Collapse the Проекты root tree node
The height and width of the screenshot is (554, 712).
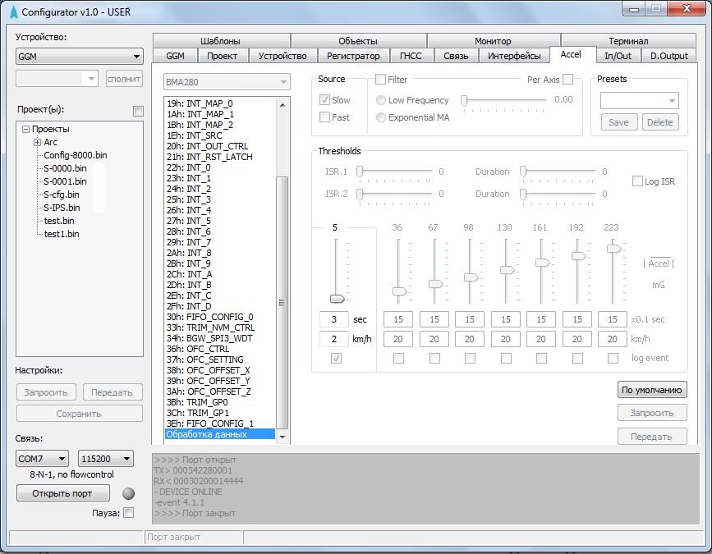click(25, 129)
